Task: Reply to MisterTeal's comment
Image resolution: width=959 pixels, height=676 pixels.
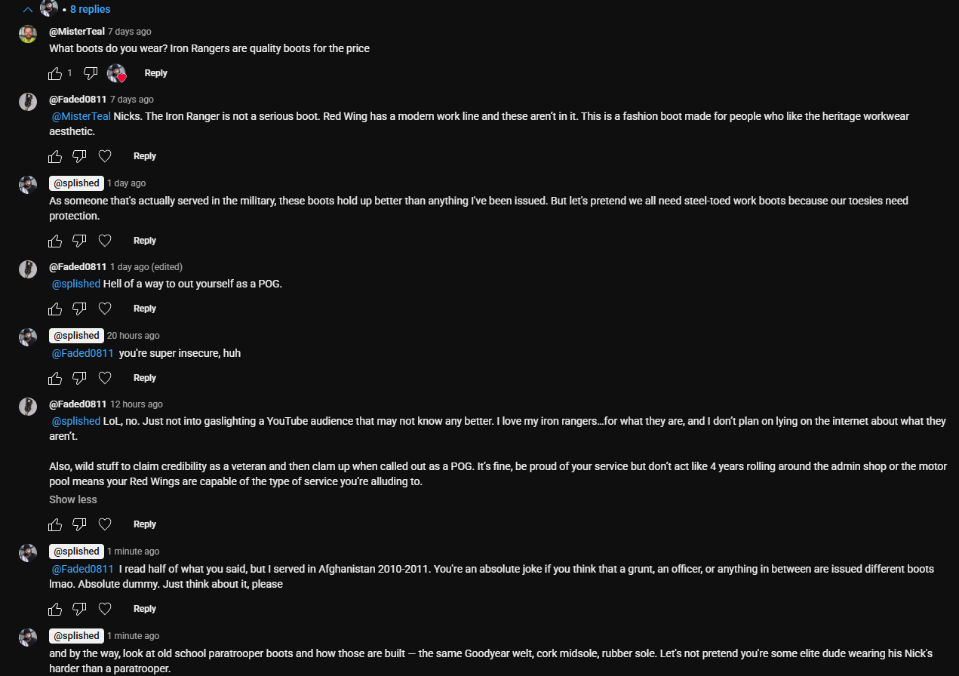Action: (156, 73)
